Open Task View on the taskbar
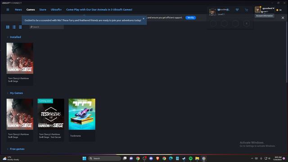The height and width of the screenshot is (162, 288). click(125, 158)
